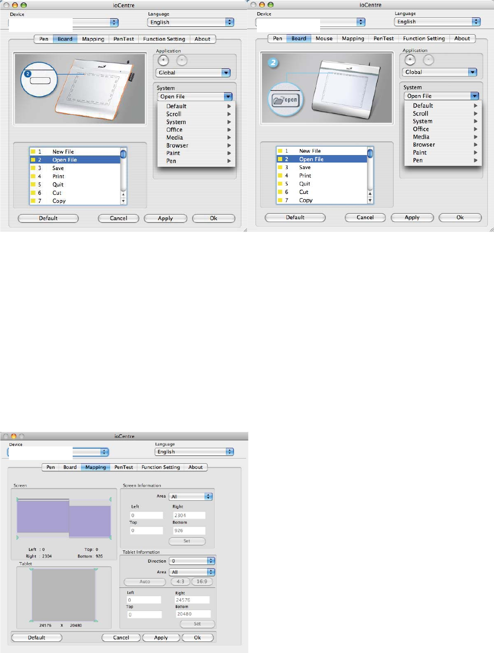
Task: Open Direction dropdown in Mapping window
Action: tap(192, 561)
